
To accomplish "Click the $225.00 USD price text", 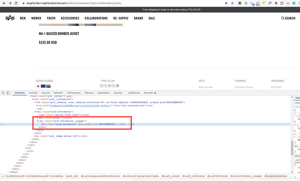I will pos(48,42).
